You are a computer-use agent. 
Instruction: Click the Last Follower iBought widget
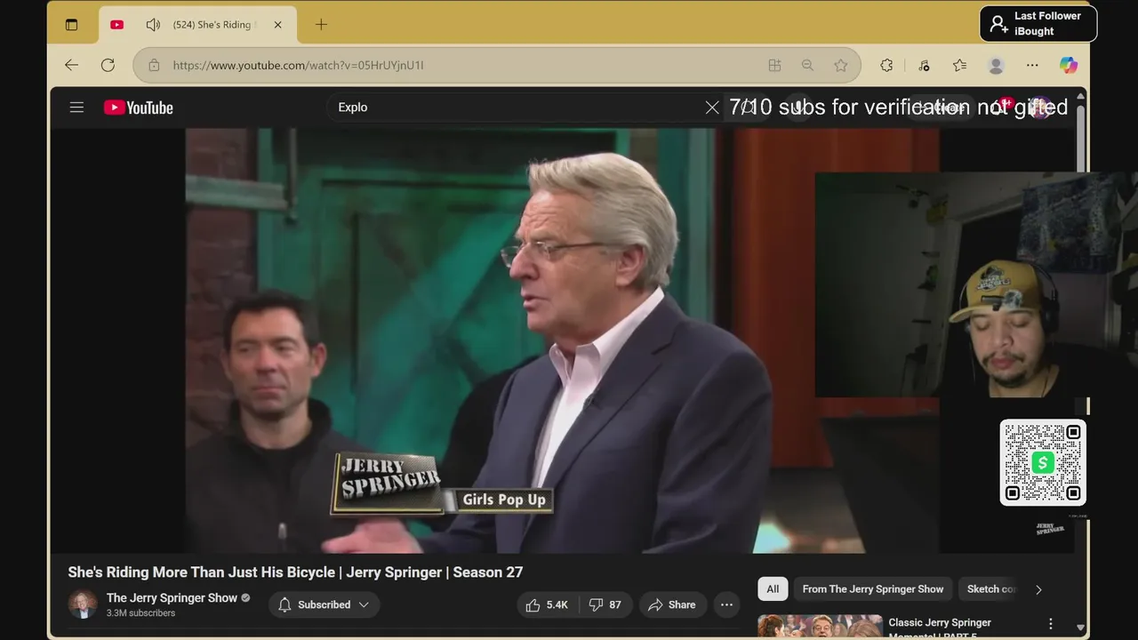(x=1038, y=24)
